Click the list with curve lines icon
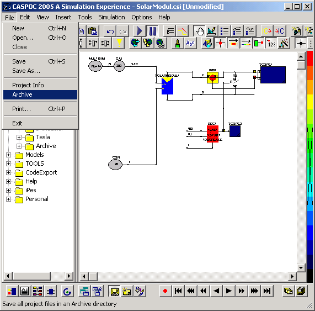Viewport: 315px width, 311px height. point(237,31)
